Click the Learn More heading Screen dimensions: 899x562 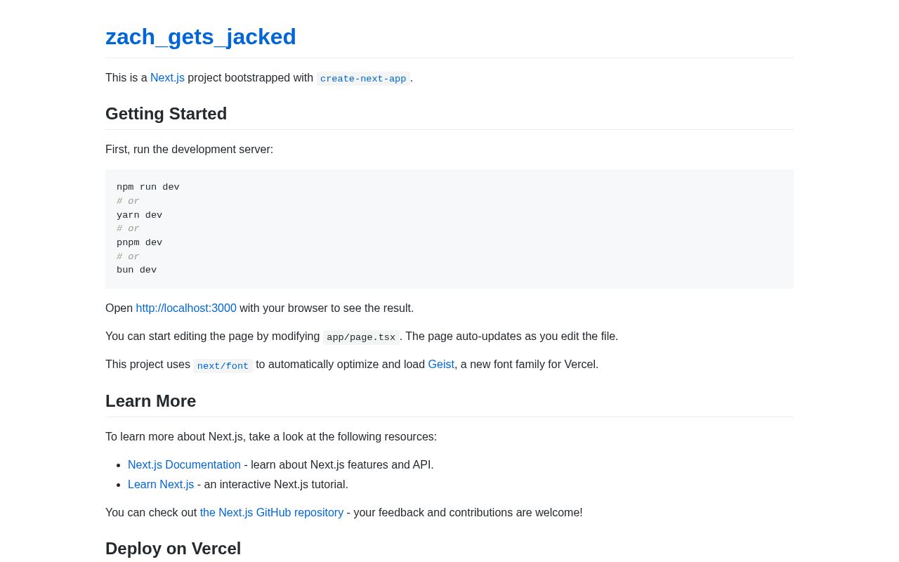tap(151, 401)
